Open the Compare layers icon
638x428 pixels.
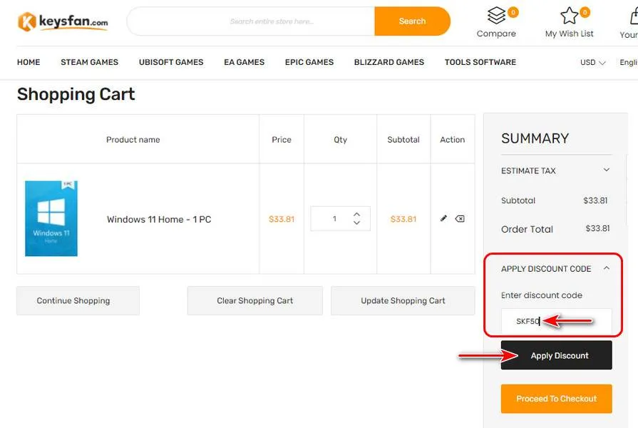click(x=497, y=16)
